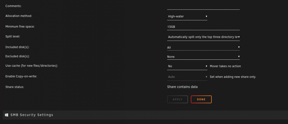This screenshot has width=288, height=124.
Task: Click the disabled Enable Copy-on-write Auto dropdown
Action: click(x=187, y=77)
